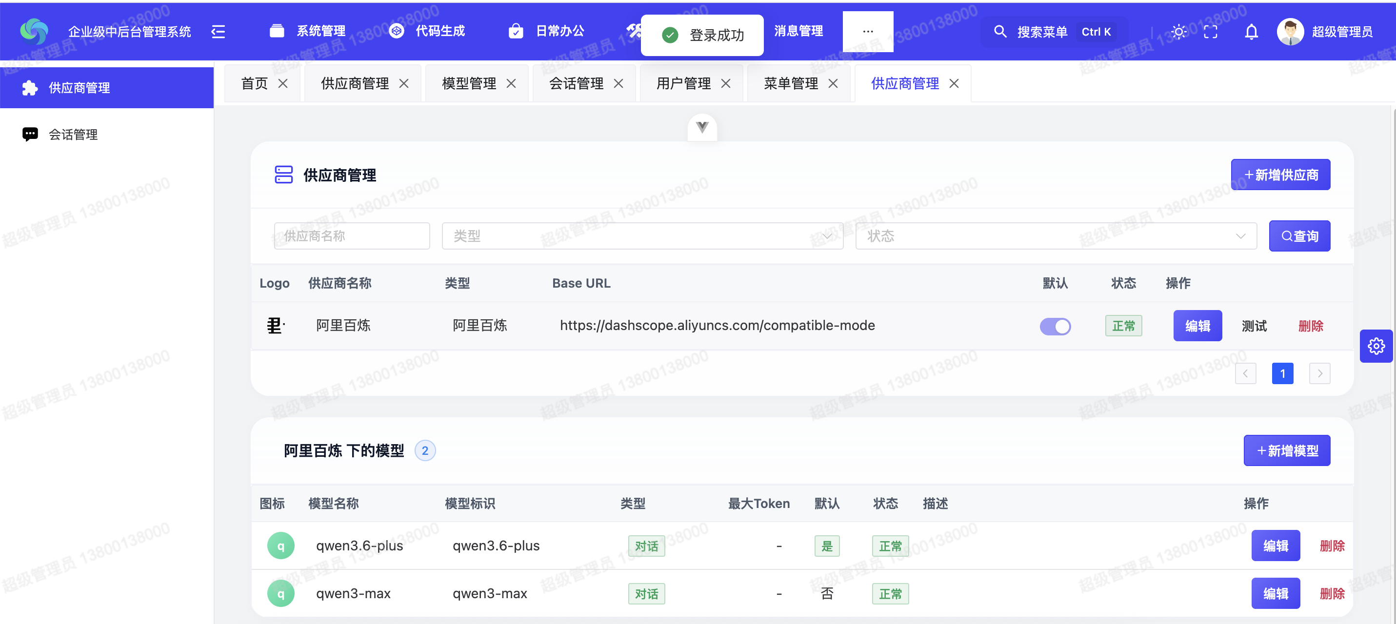Click the 新增供应商 button
Screen dimensions: 1396x624
tap(1280, 175)
